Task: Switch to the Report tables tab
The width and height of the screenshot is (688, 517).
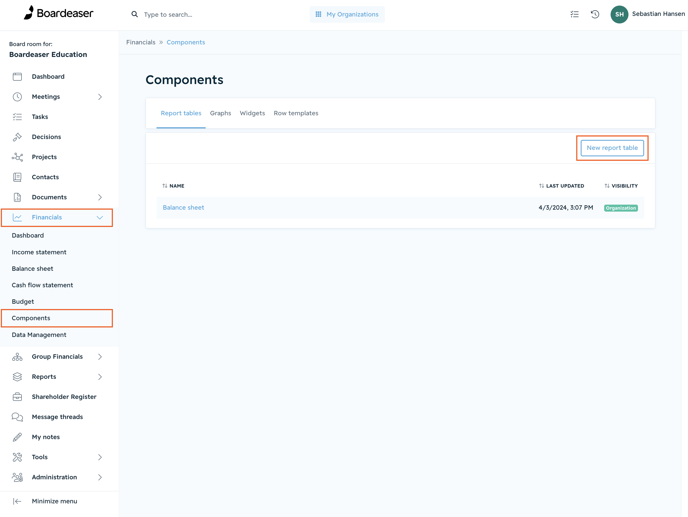Action: [181, 113]
